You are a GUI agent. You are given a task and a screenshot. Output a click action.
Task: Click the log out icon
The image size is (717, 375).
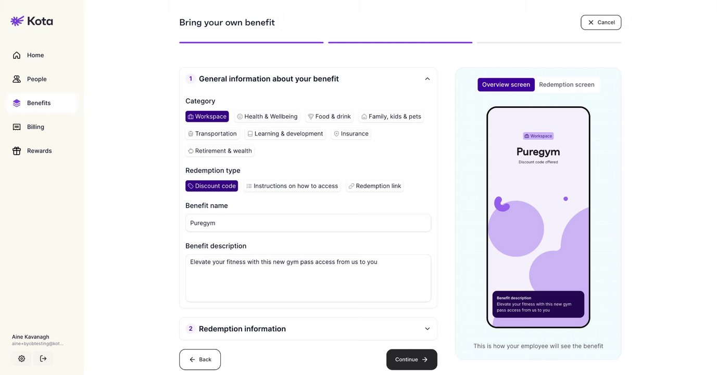coord(43,358)
